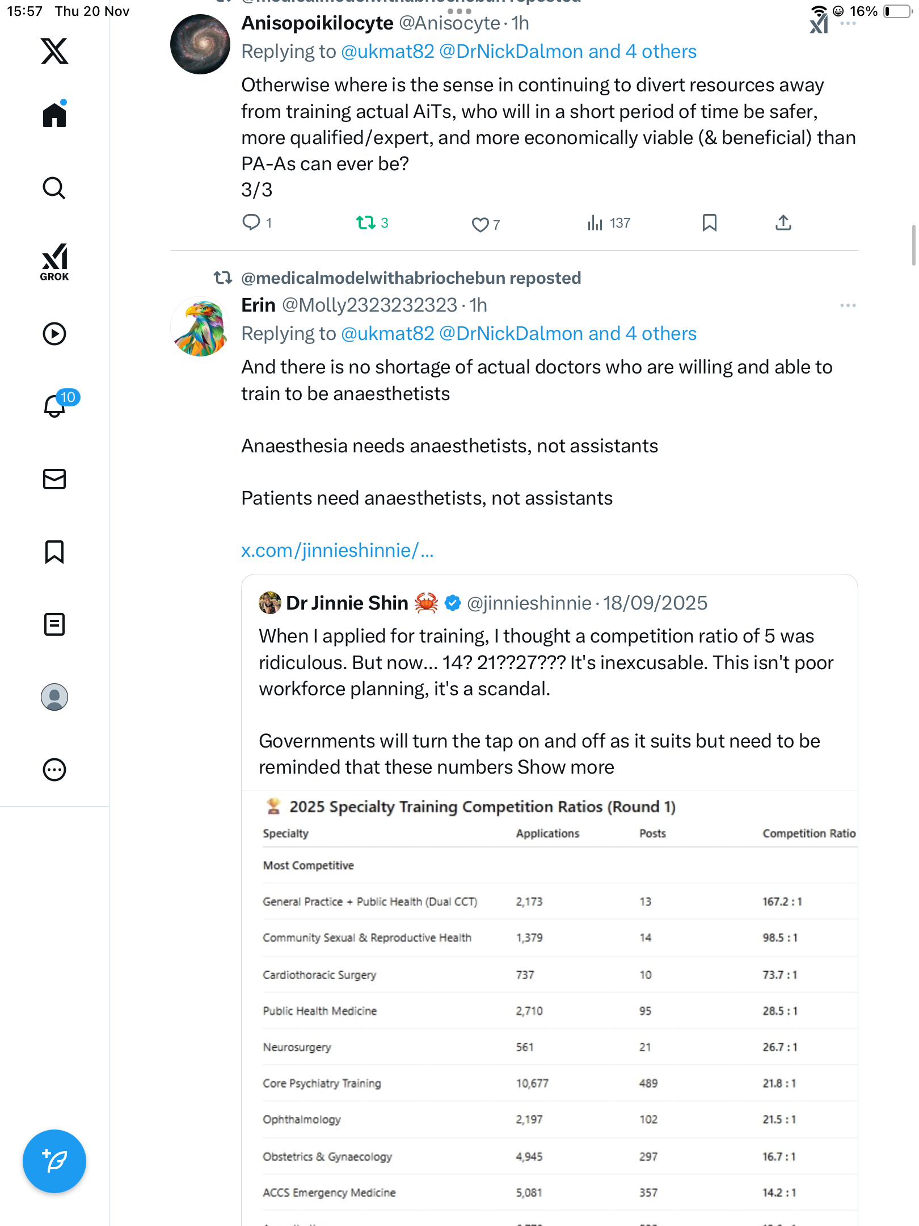This screenshot has width=919, height=1226.
Task: Tap the compose new post button
Action: click(x=54, y=1161)
